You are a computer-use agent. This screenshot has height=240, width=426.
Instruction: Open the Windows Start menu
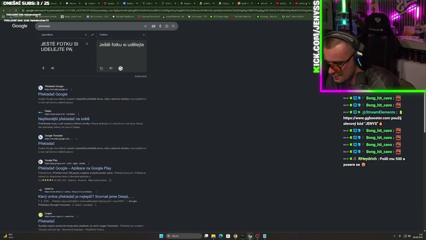pos(161,236)
